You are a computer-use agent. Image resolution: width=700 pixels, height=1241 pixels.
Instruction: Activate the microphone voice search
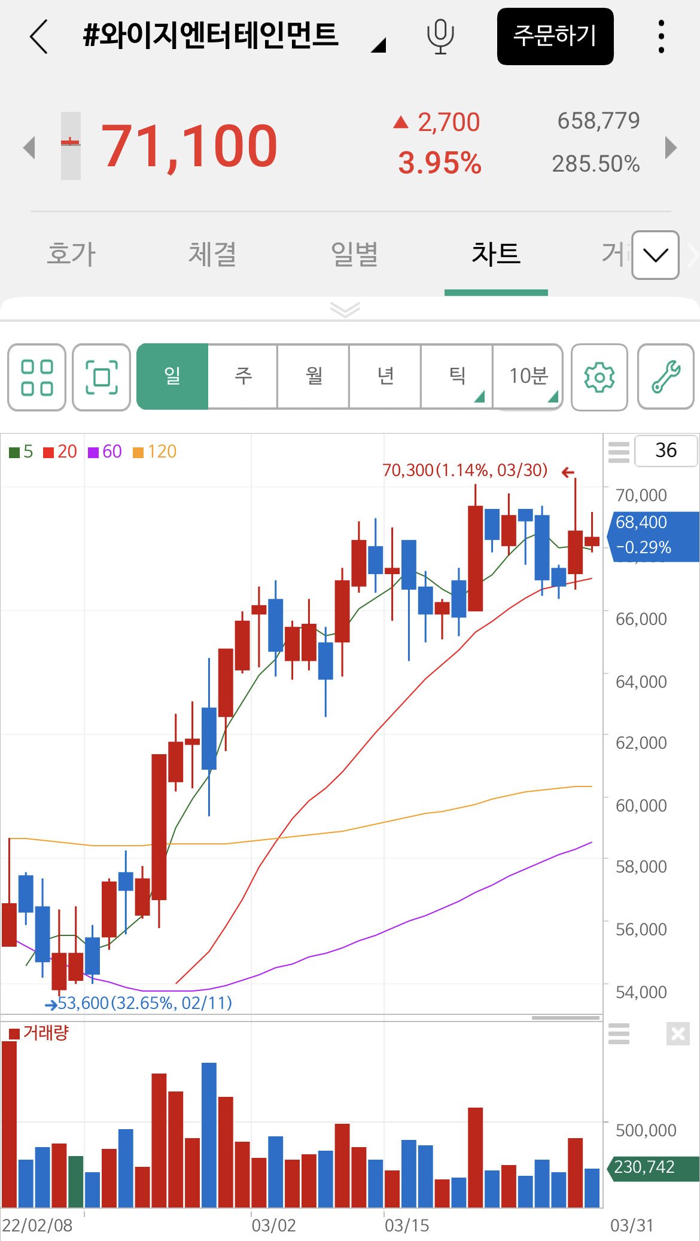(x=440, y=36)
